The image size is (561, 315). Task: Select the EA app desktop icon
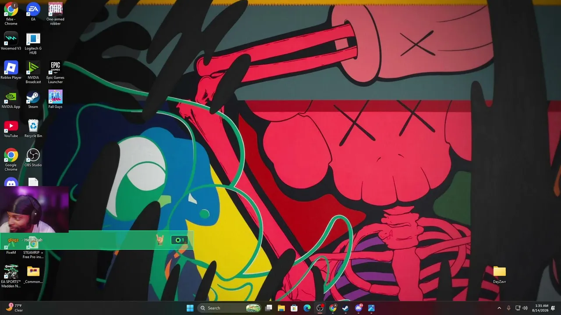click(33, 12)
